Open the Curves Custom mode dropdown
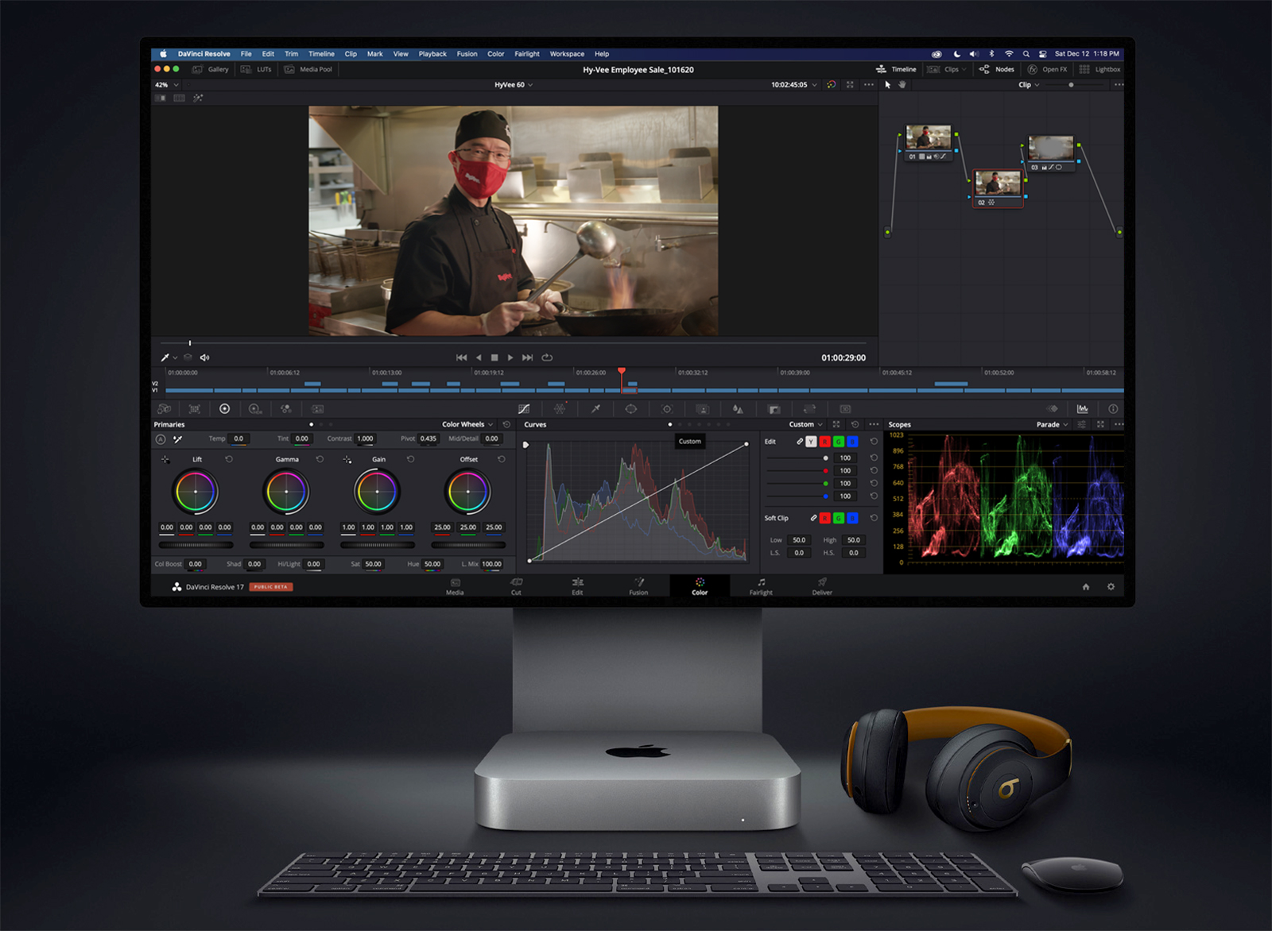The height and width of the screenshot is (931, 1272). pos(805,424)
